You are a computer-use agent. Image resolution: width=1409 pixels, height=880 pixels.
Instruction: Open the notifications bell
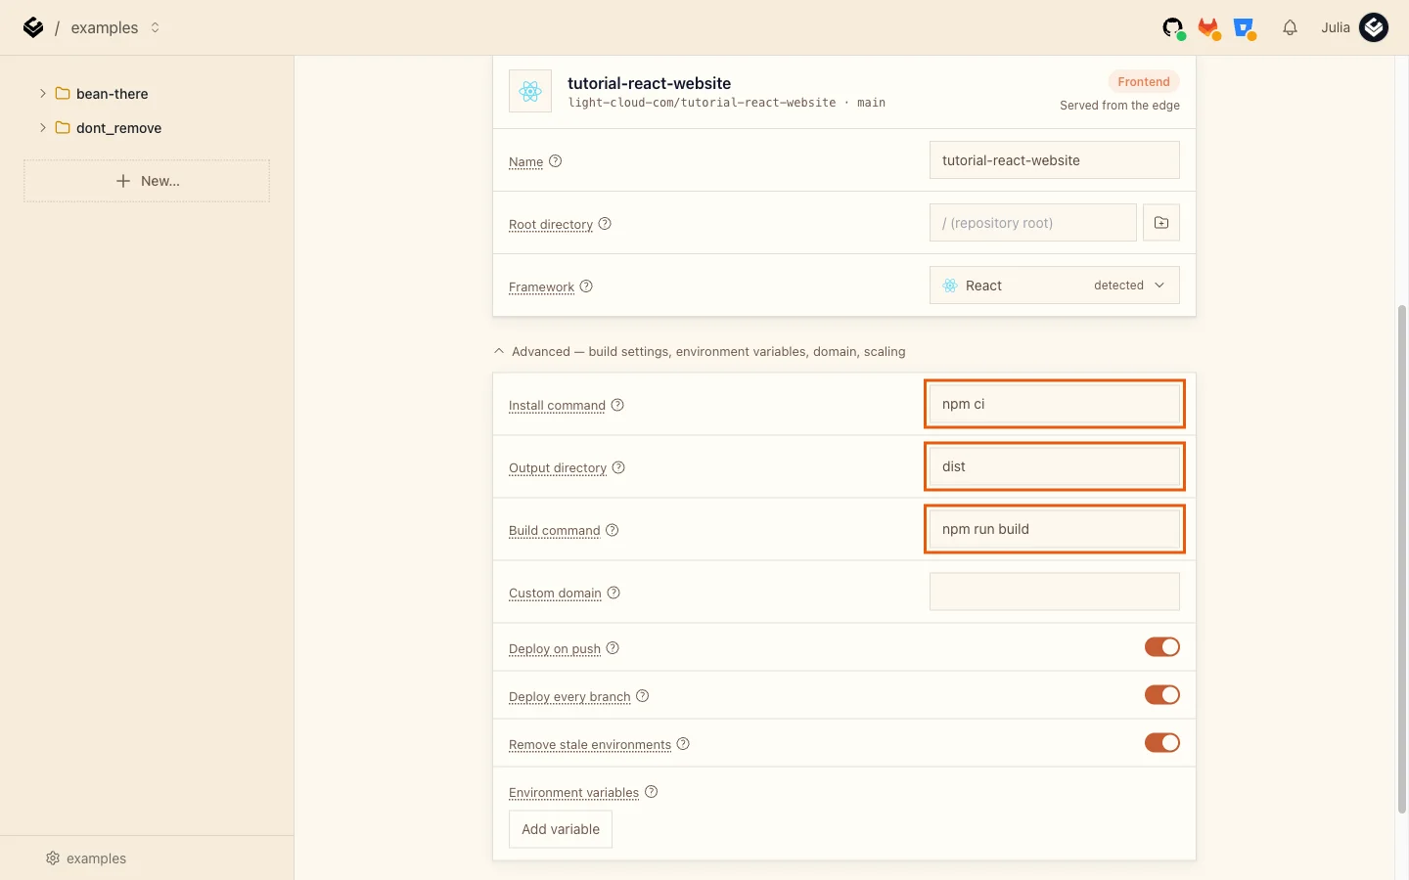(1290, 27)
